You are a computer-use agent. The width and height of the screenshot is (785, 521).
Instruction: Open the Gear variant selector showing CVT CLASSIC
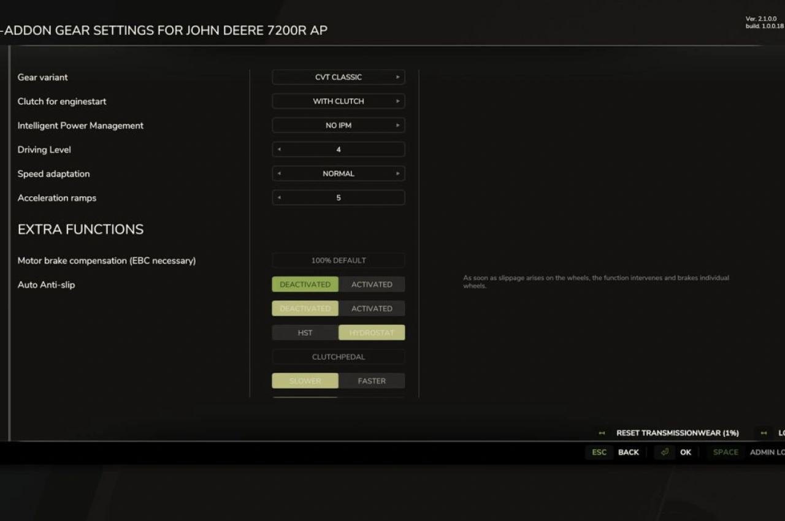(338, 77)
